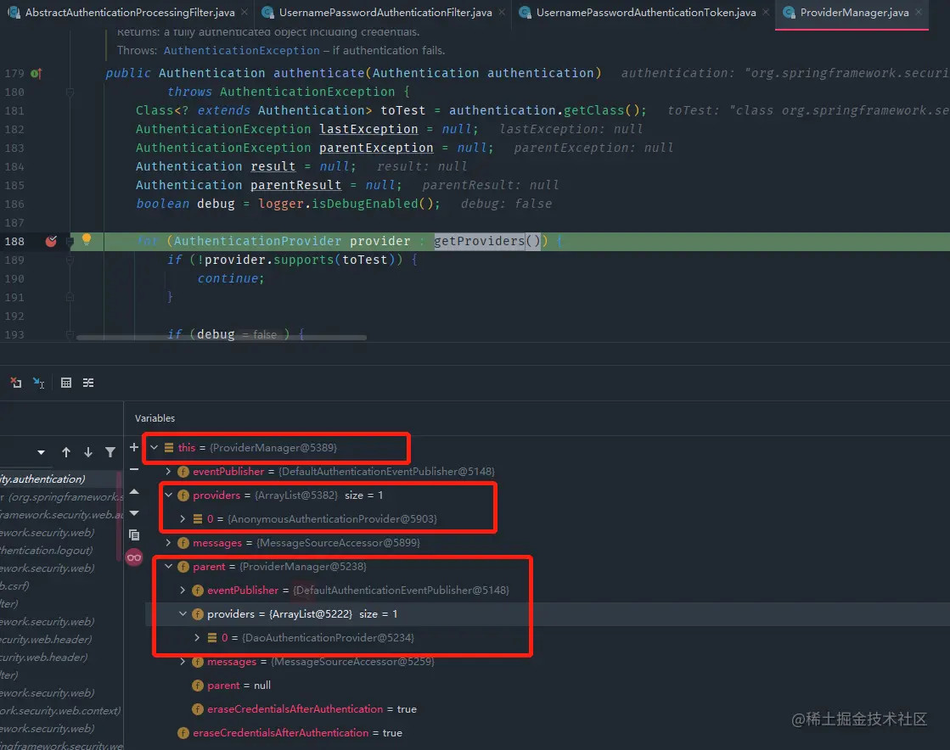Click the new watch plus icon
Image resolution: width=950 pixels, height=750 pixels.
tap(134, 447)
